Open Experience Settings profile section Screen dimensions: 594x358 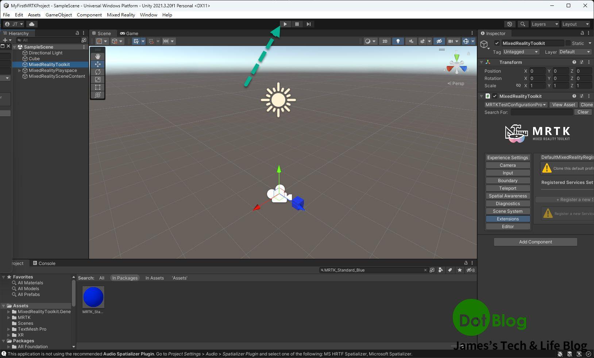(x=508, y=158)
